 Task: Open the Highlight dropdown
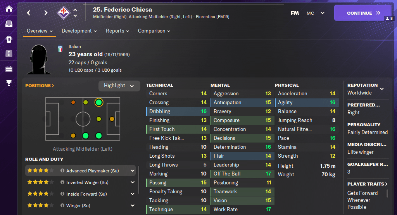(119, 86)
